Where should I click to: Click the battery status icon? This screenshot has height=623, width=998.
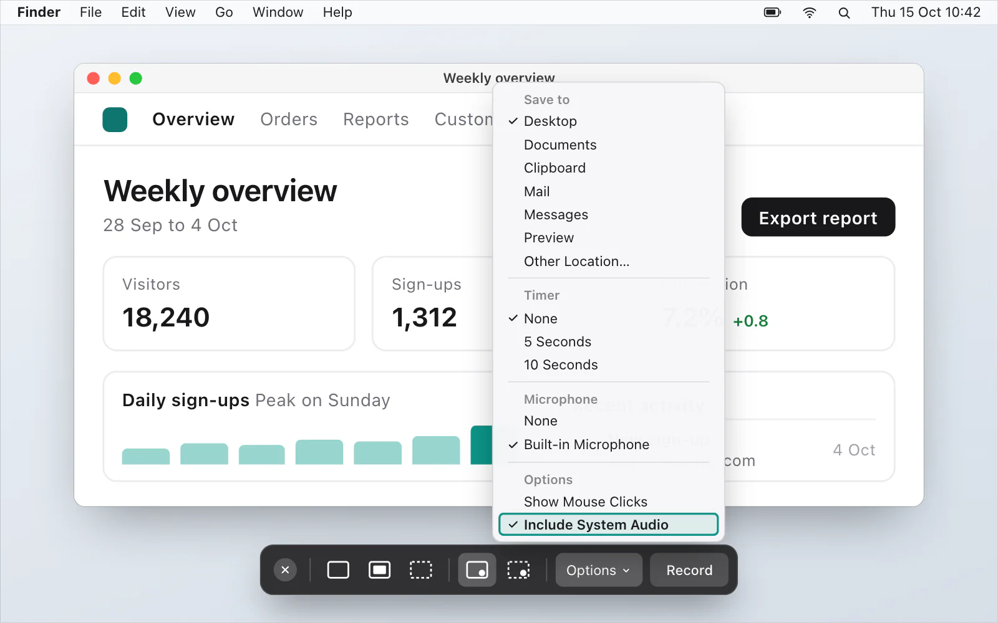tap(773, 12)
